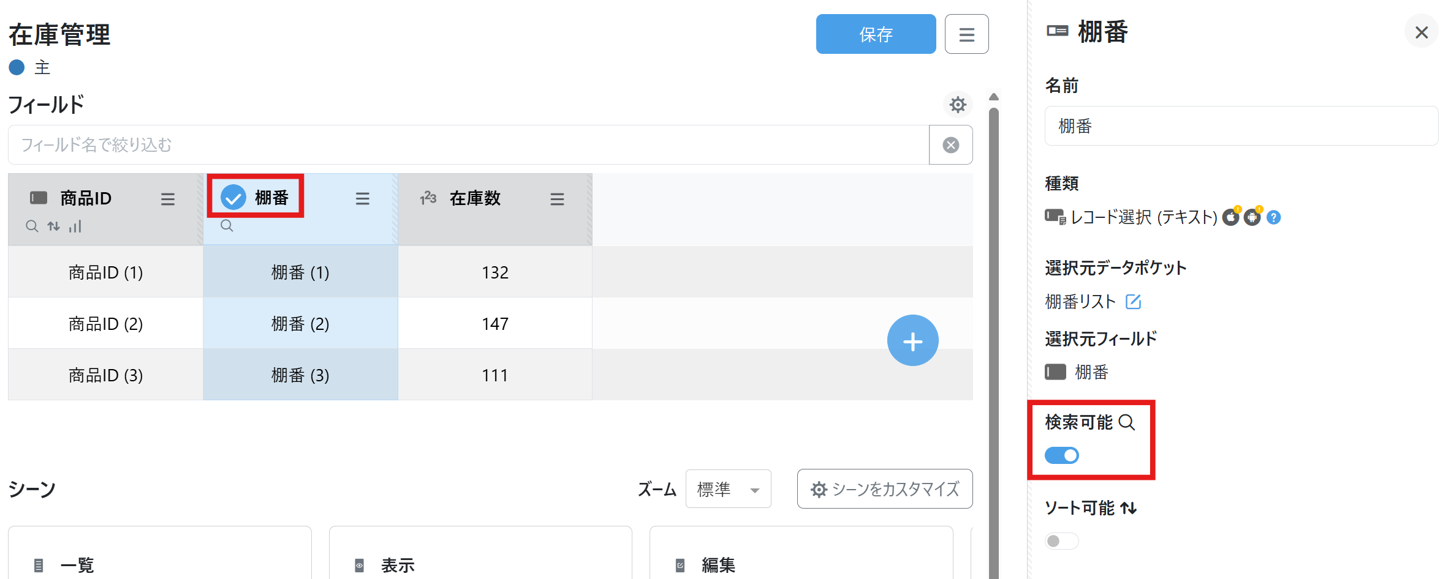Click the field settings gear icon
Screen dimensions: 1451x579
[x=957, y=105]
